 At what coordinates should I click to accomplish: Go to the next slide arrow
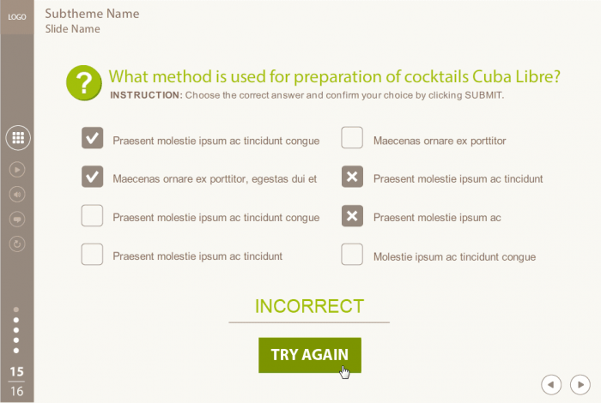click(581, 384)
